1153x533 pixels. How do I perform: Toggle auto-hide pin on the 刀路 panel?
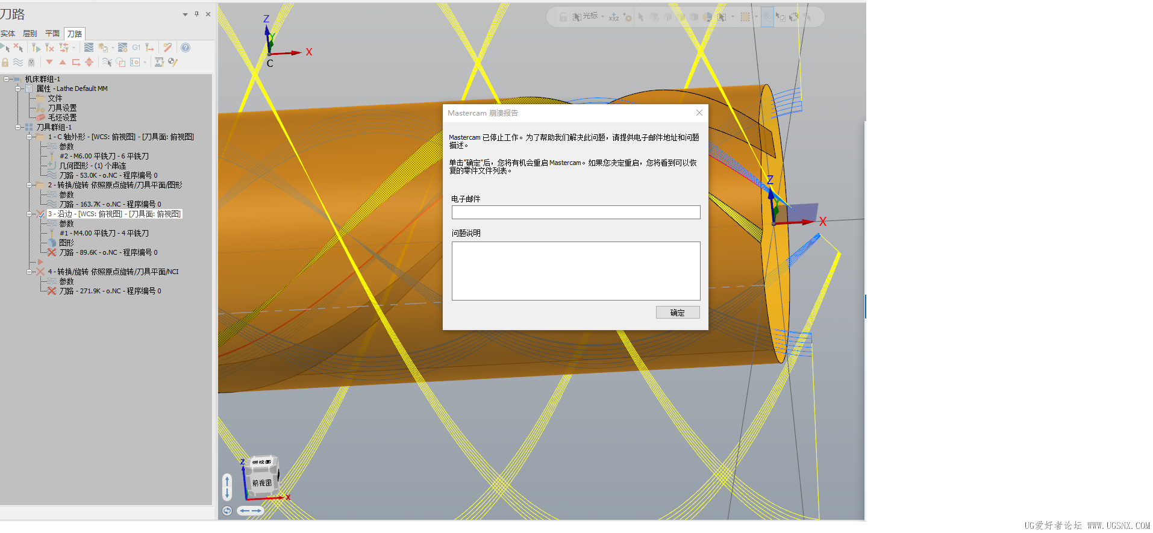(196, 14)
